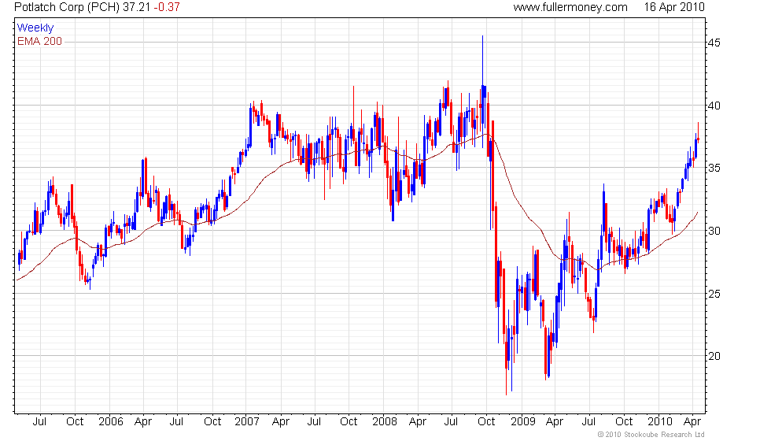The image size is (771, 441).
Task: Click the x-axis year label 2009
Action: [522, 422]
